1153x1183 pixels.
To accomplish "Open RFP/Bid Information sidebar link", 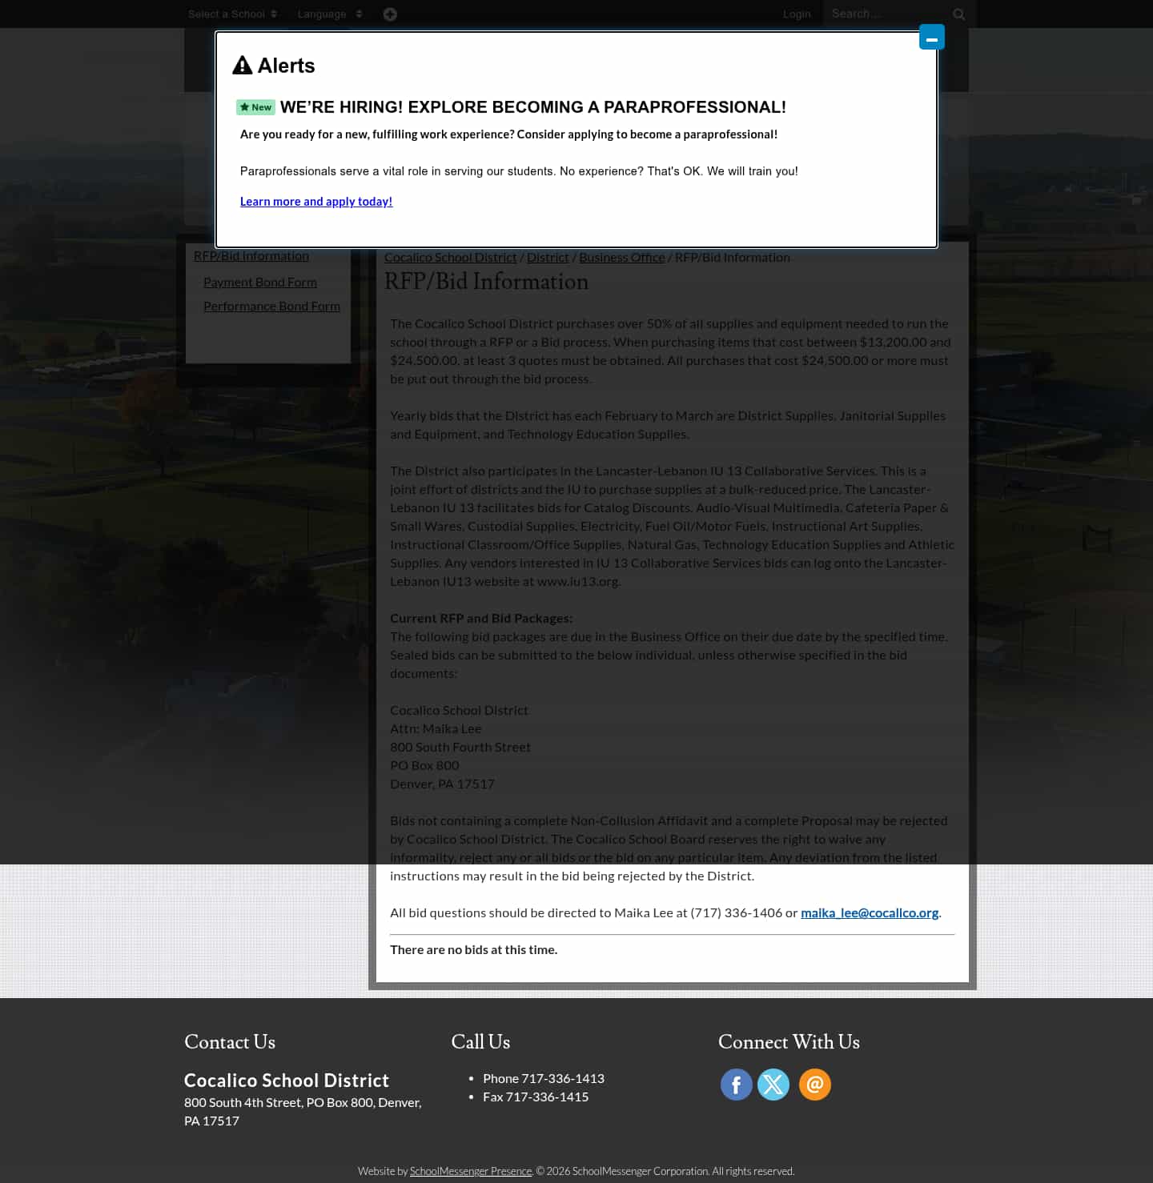I will click(x=251, y=256).
